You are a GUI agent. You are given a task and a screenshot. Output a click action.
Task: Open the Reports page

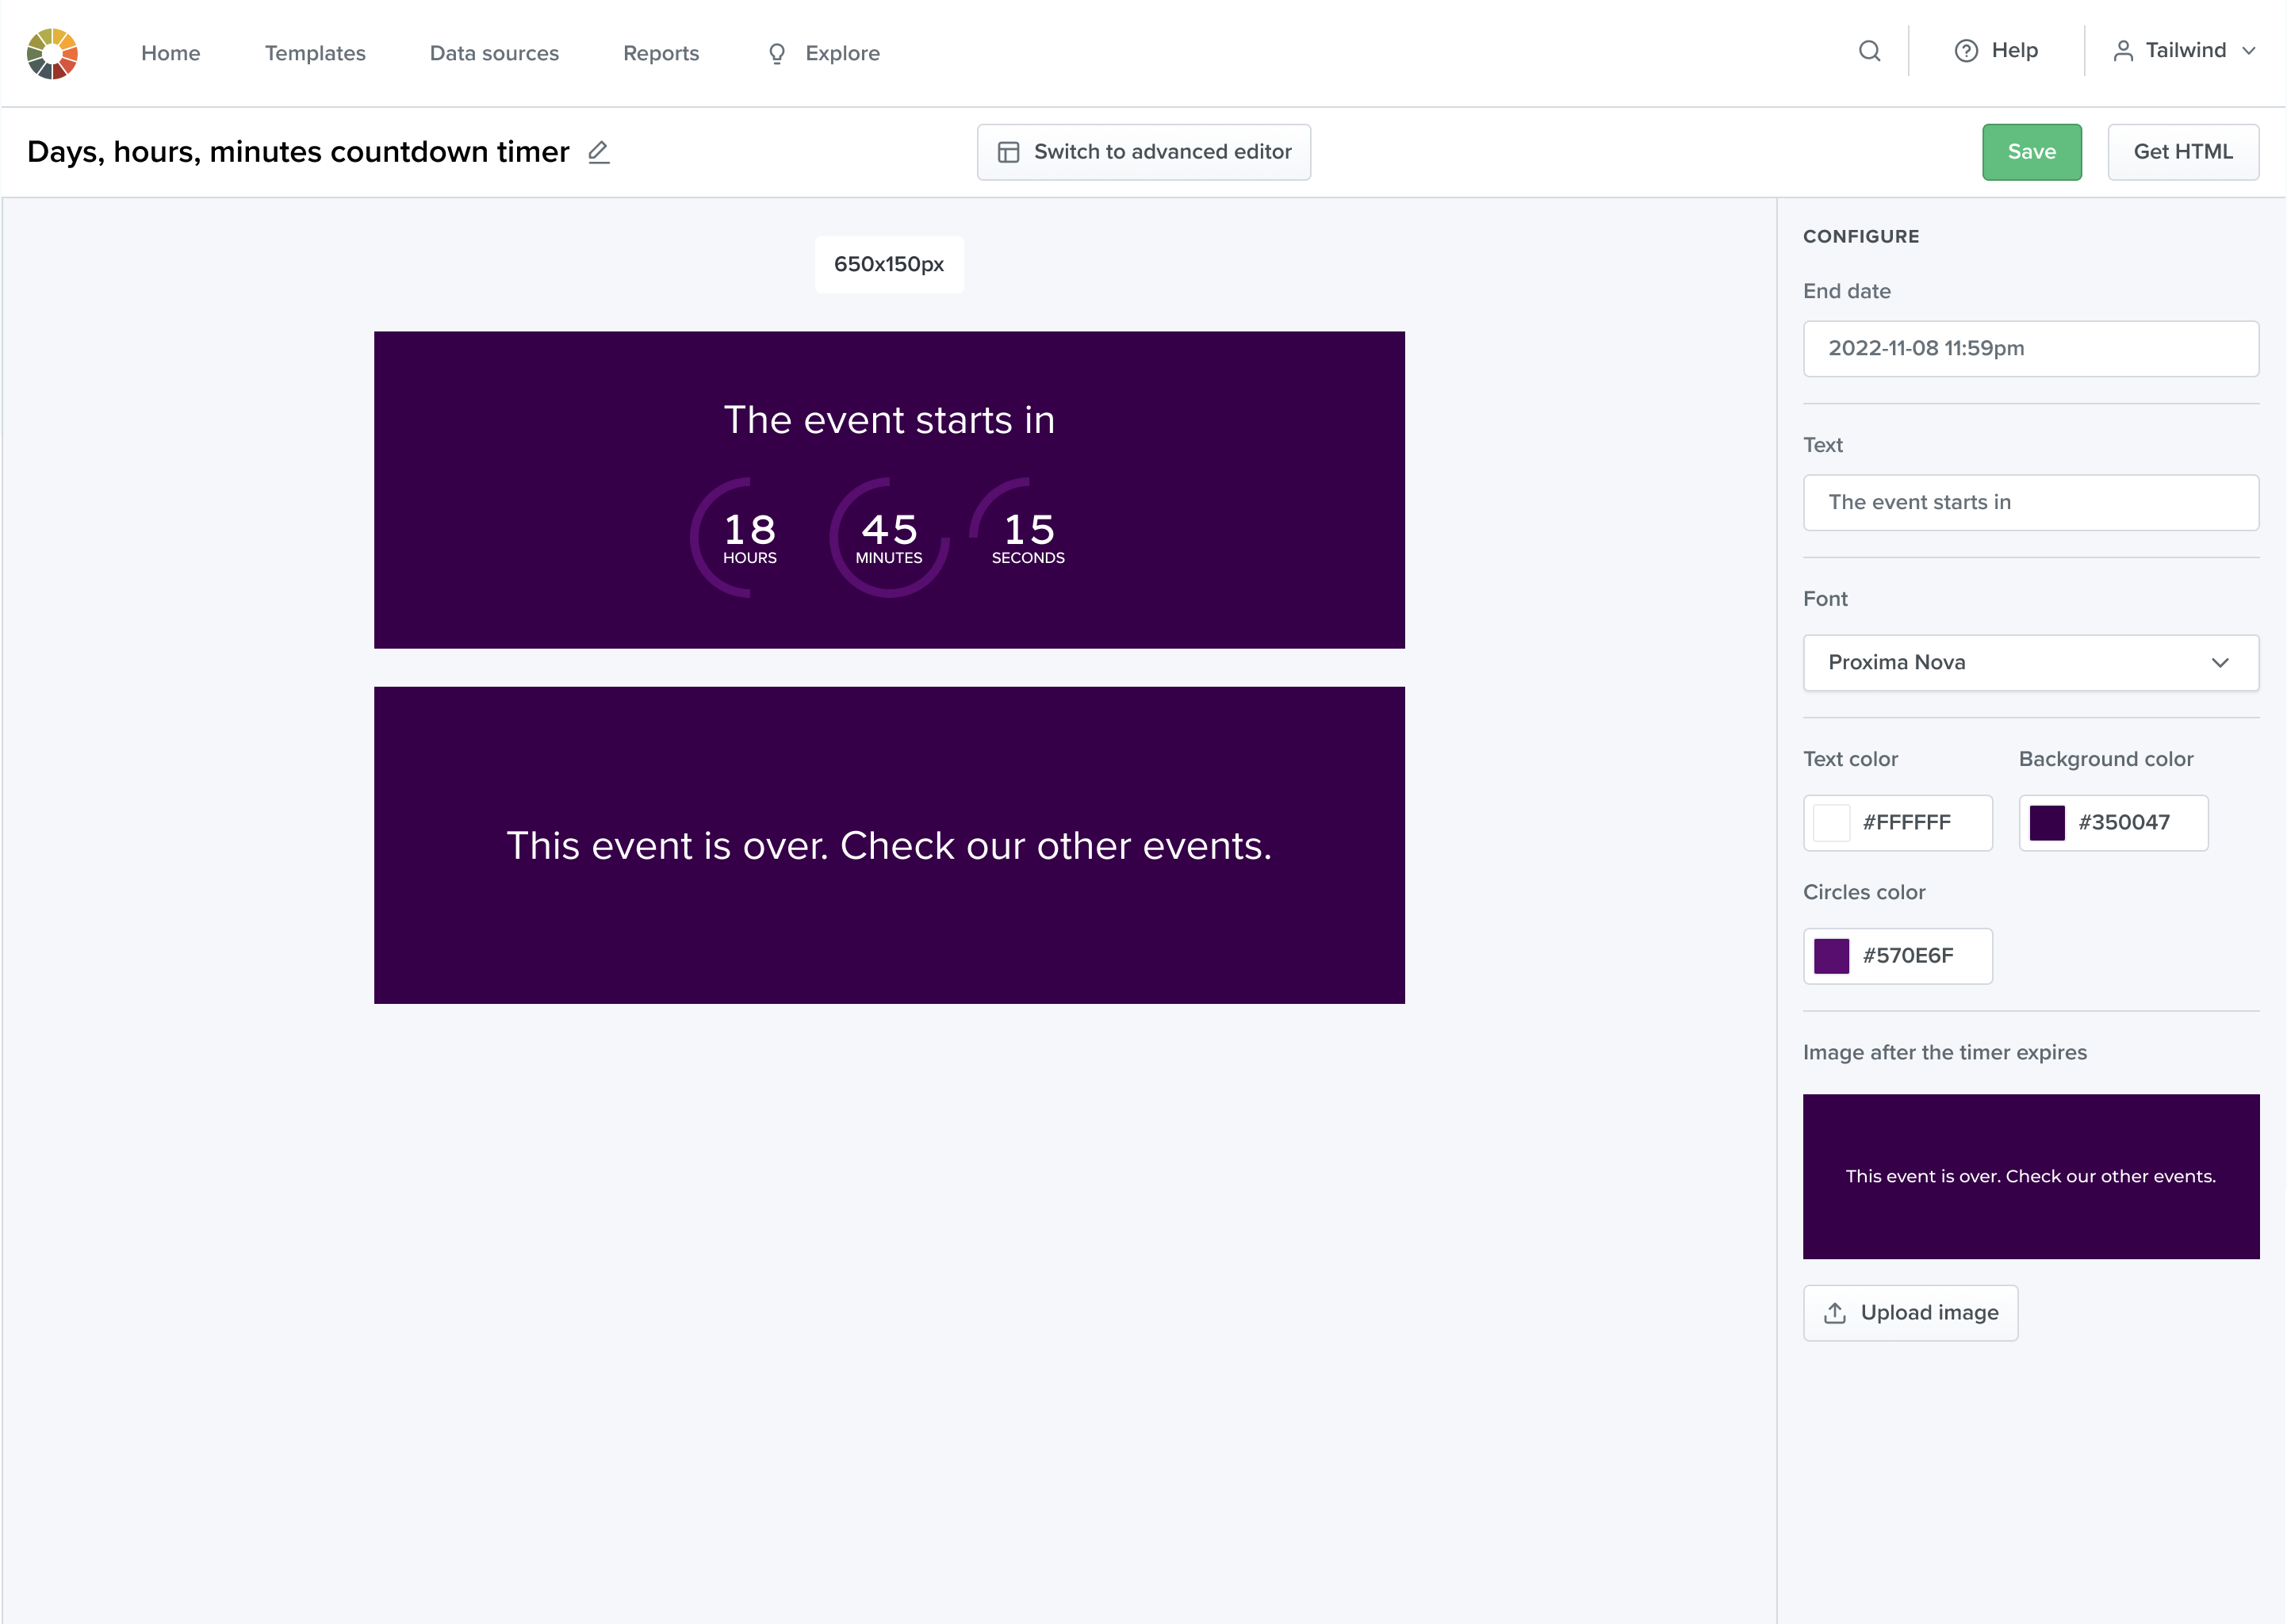coord(661,53)
